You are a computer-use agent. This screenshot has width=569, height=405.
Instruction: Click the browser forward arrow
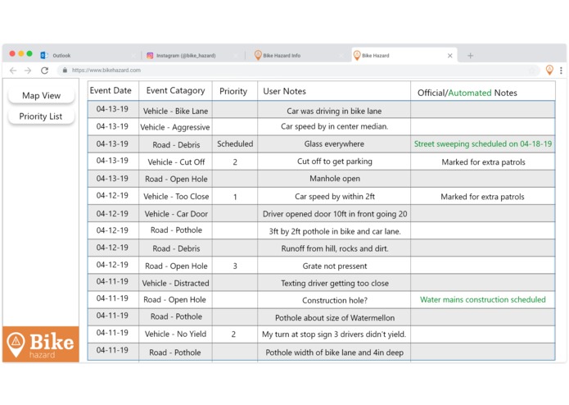click(x=28, y=71)
